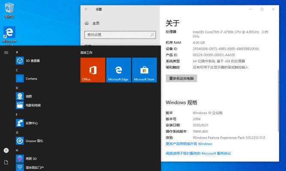The width and height of the screenshot is (286, 171).
Task: Select letter group H header
Action: coord(17,150)
